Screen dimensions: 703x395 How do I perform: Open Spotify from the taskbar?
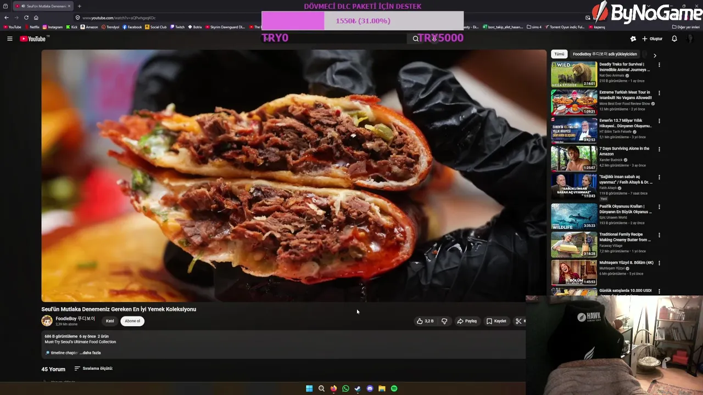click(394, 388)
